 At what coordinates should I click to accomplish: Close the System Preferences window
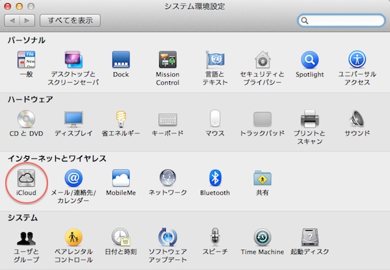tap(8, 7)
